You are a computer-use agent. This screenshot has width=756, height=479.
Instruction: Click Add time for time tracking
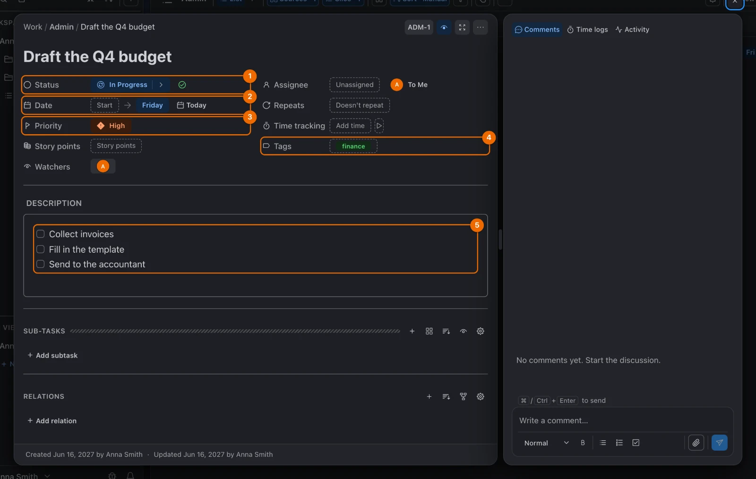(x=350, y=126)
